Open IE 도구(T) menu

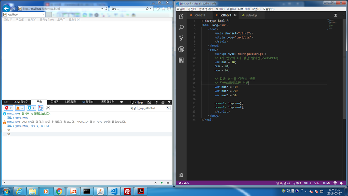(x=61, y=20)
